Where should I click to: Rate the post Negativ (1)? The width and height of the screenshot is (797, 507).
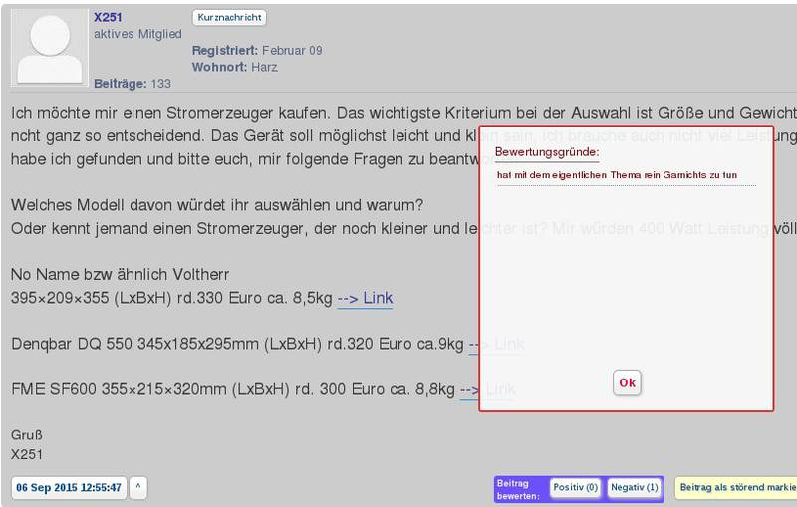point(635,488)
